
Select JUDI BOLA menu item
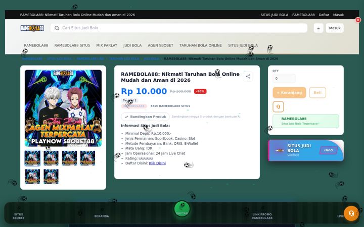132,45
